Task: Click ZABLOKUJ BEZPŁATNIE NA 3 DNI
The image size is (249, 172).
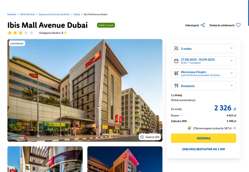Action: 204,149
